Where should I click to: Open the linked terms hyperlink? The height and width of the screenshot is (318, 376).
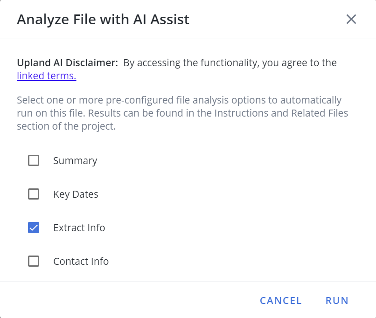point(47,76)
